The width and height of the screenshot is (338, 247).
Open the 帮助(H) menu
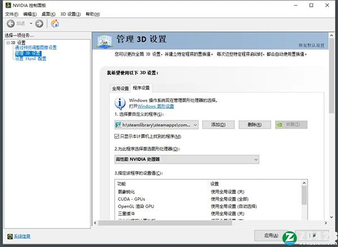point(93,14)
